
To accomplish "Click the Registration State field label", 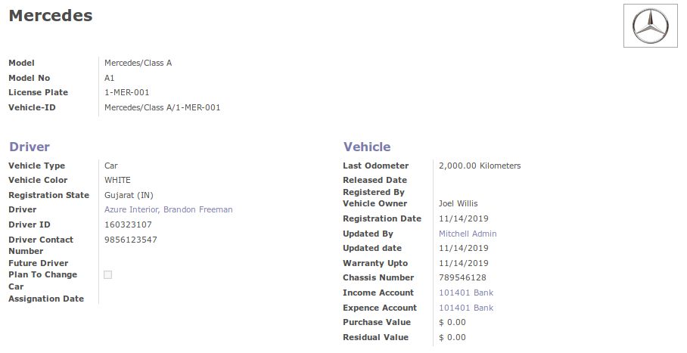I will click(x=48, y=195).
